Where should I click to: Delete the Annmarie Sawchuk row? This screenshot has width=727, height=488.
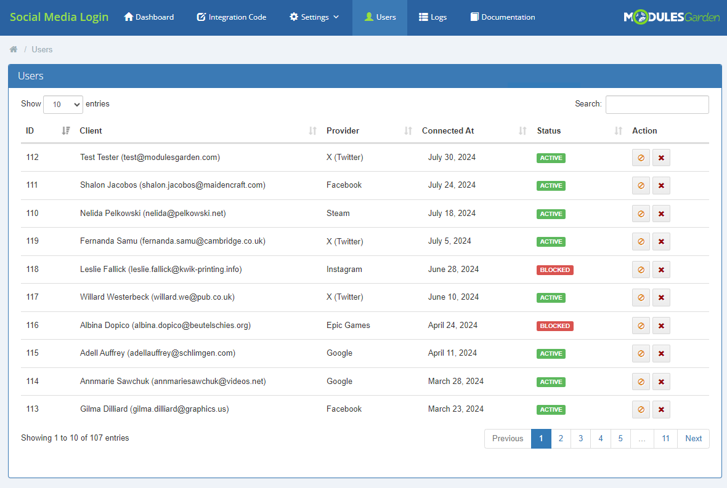(x=661, y=382)
